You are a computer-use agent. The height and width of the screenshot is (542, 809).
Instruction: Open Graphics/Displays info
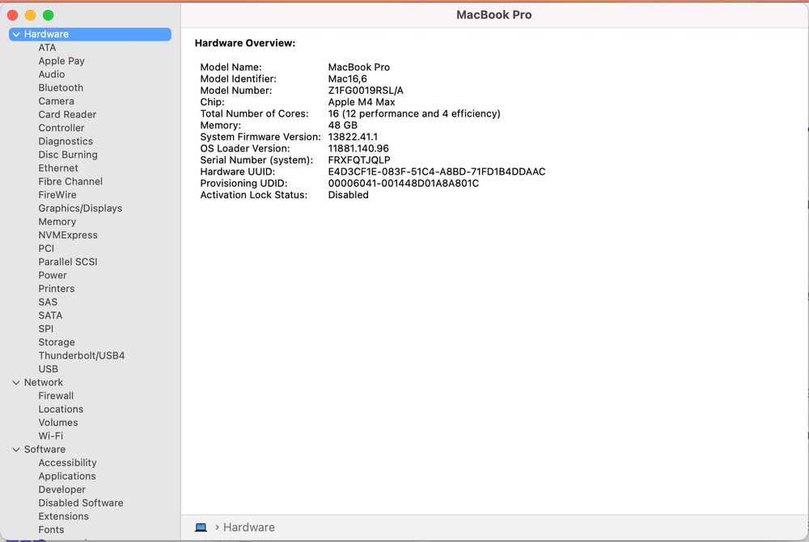click(x=80, y=209)
